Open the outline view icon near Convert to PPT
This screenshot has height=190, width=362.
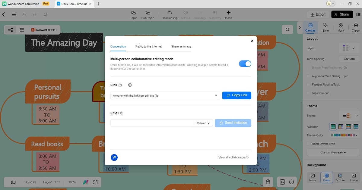tap(22, 30)
